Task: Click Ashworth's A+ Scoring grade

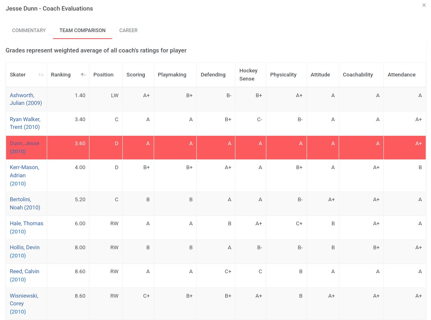Action: 146,96
